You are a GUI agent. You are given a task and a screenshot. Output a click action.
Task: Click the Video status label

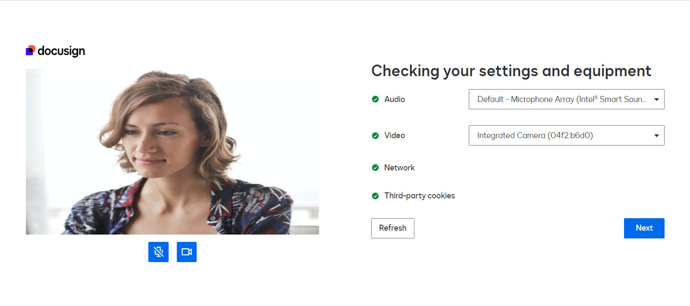tap(395, 136)
